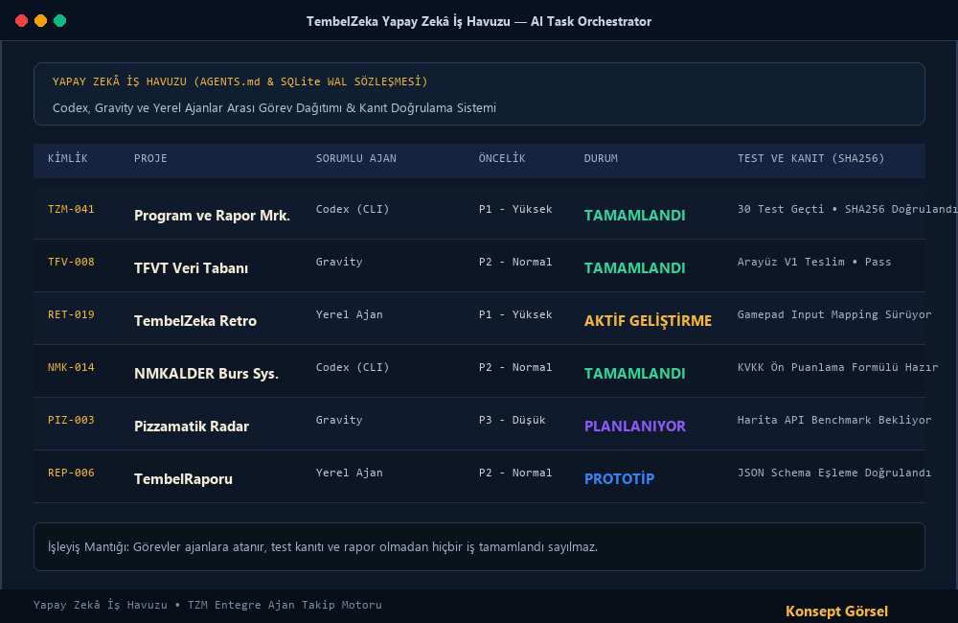Screen dimensions: 958x623
Task: Click the Gamepad Input Mapping Sürüyor note
Action: click(x=834, y=314)
